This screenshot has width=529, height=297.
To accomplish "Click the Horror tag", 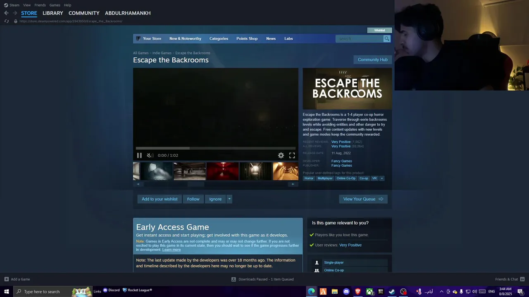I will (309, 178).
